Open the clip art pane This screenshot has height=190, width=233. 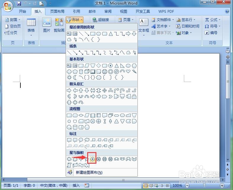pyautogui.click(x=59, y=25)
